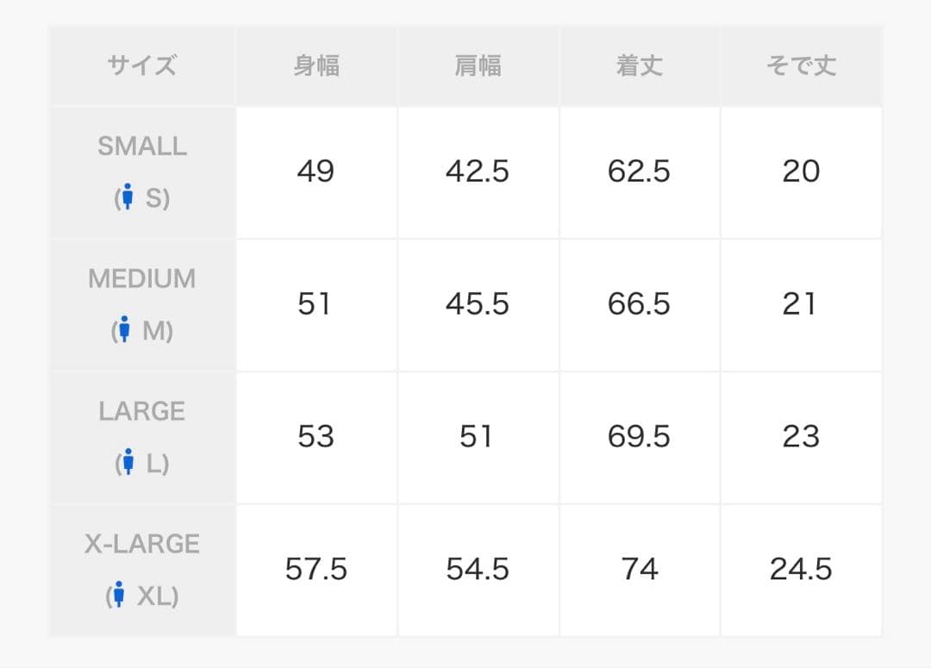The width and height of the screenshot is (931, 668).
Task: Click the MEDIUM shoulder width cell 45.5
Action: coord(478,305)
